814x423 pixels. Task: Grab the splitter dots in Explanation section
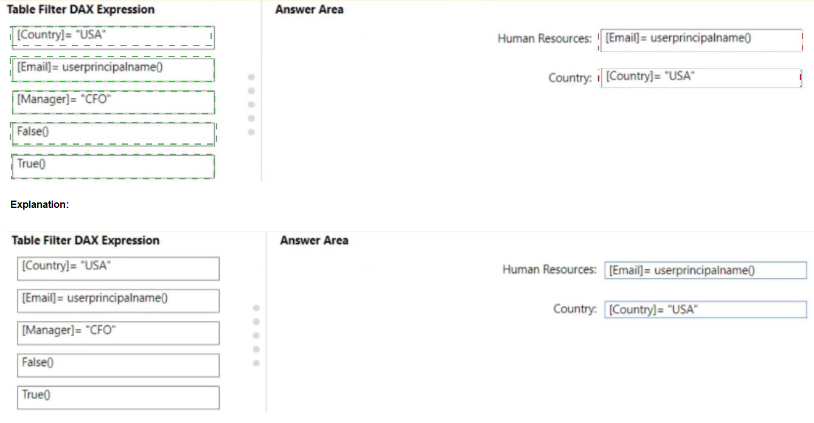(256, 335)
